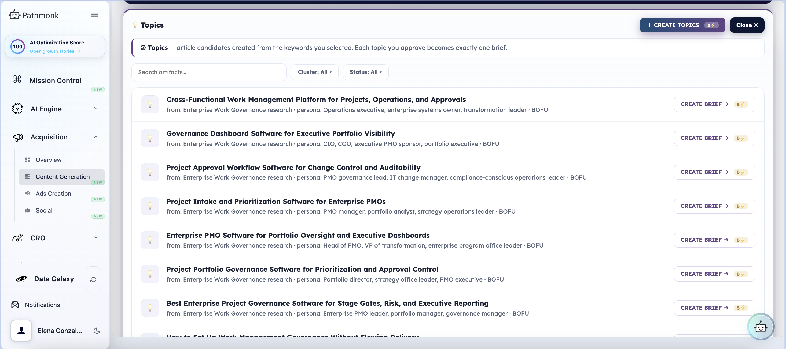Image resolution: width=786 pixels, height=349 pixels.
Task: Create brief for Governance Dashboard Software
Action: pyautogui.click(x=714, y=138)
